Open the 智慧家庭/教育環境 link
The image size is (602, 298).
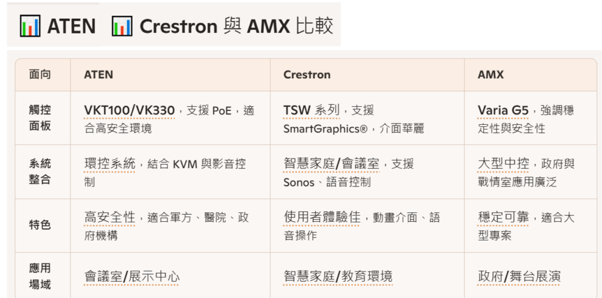point(337,277)
